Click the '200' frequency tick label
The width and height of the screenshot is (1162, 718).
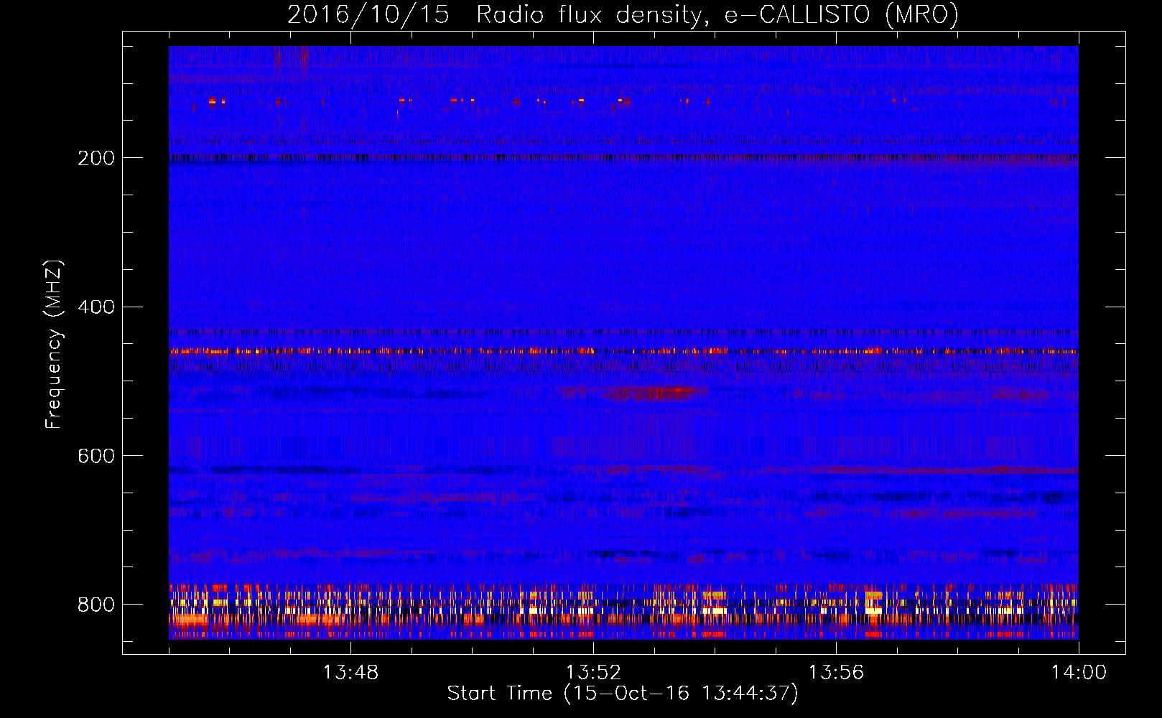click(x=96, y=158)
